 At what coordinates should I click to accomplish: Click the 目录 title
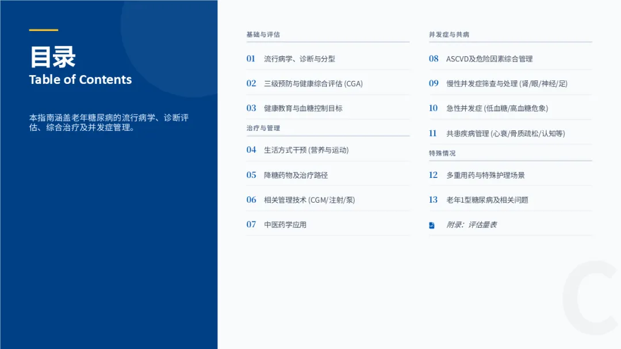[52, 57]
